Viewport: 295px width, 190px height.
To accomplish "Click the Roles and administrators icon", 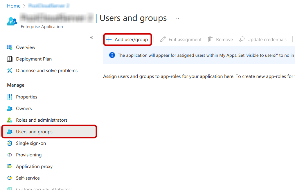I will click(10, 120).
